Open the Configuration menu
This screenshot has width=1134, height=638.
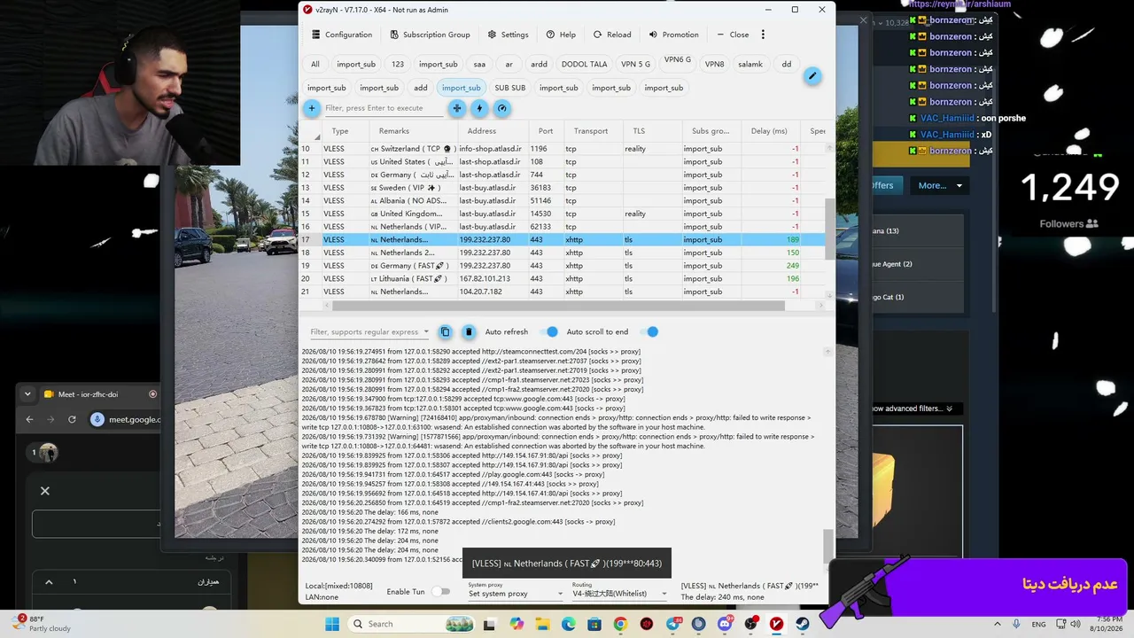pyautogui.click(x=342, y=35)
